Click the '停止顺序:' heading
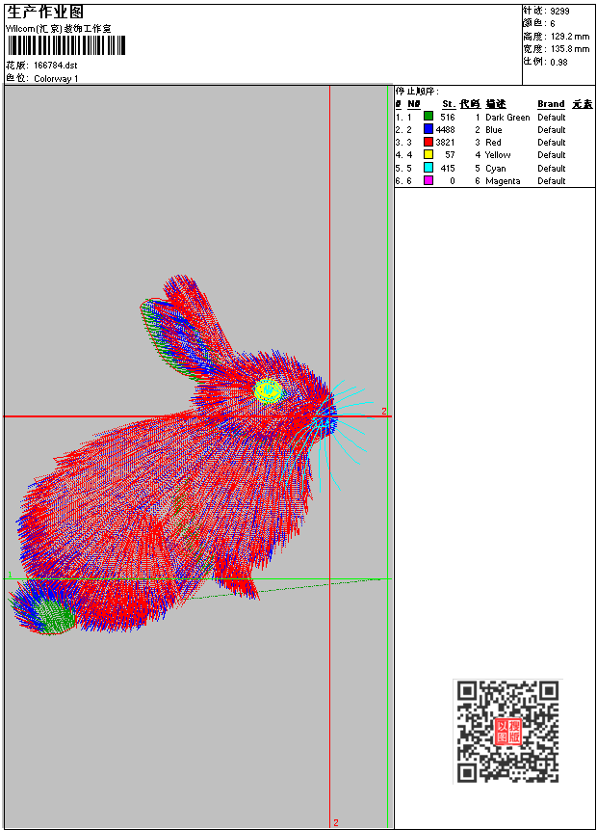 click(417, 92)
